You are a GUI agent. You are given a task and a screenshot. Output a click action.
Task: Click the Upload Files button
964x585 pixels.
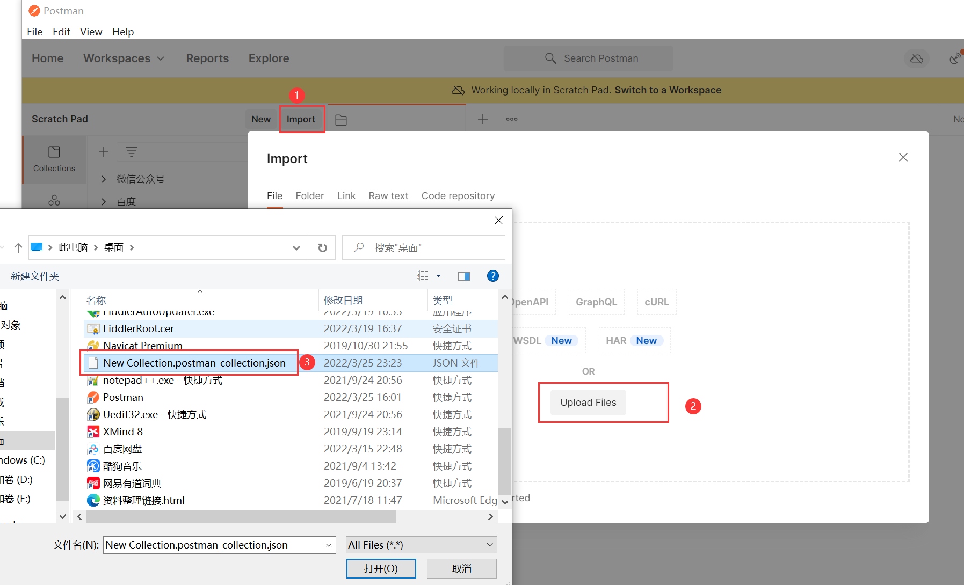click(588, 403)
